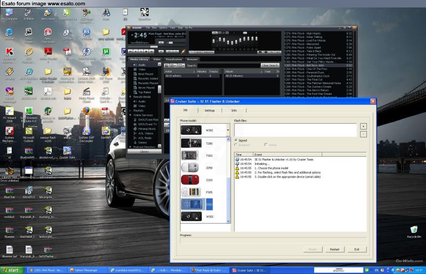
Task: Choose the T303 phone in list
Action: [190, 155]
